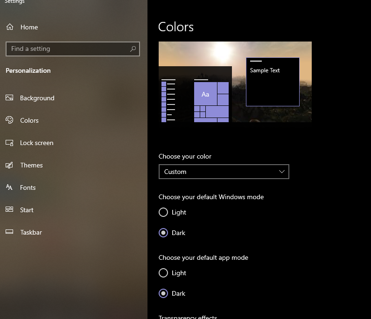Click the Aa tile in color preview
The width and height of the screenshot is (371, 319).
click(205, 94)
